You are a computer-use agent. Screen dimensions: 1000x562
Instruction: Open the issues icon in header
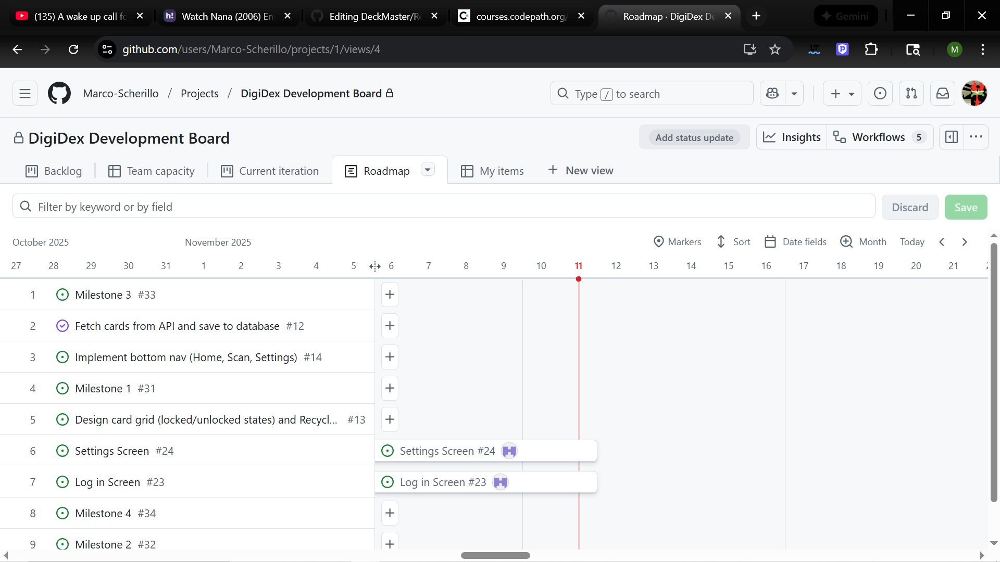880,94
